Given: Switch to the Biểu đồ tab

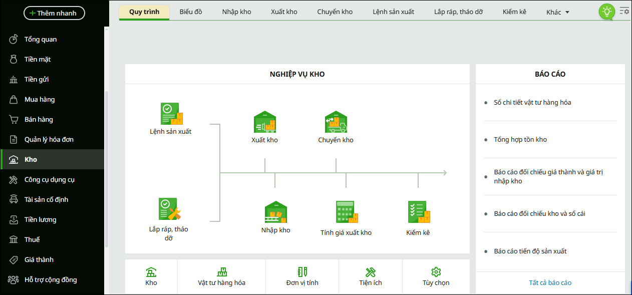Looking at the screenshot, I should point(191,12).
